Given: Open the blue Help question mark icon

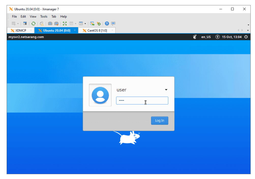Looking at the screenshot, I should click(107, 24).
